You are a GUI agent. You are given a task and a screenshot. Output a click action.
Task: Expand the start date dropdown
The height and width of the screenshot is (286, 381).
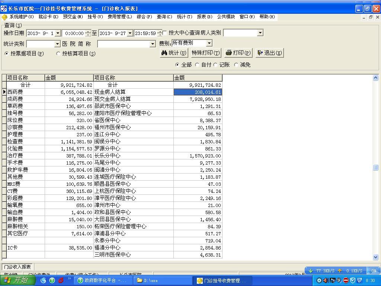[x=58, y=33]
